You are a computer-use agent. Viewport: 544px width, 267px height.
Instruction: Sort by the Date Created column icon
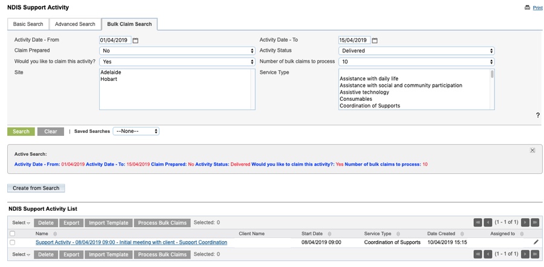tap(462, 234)
